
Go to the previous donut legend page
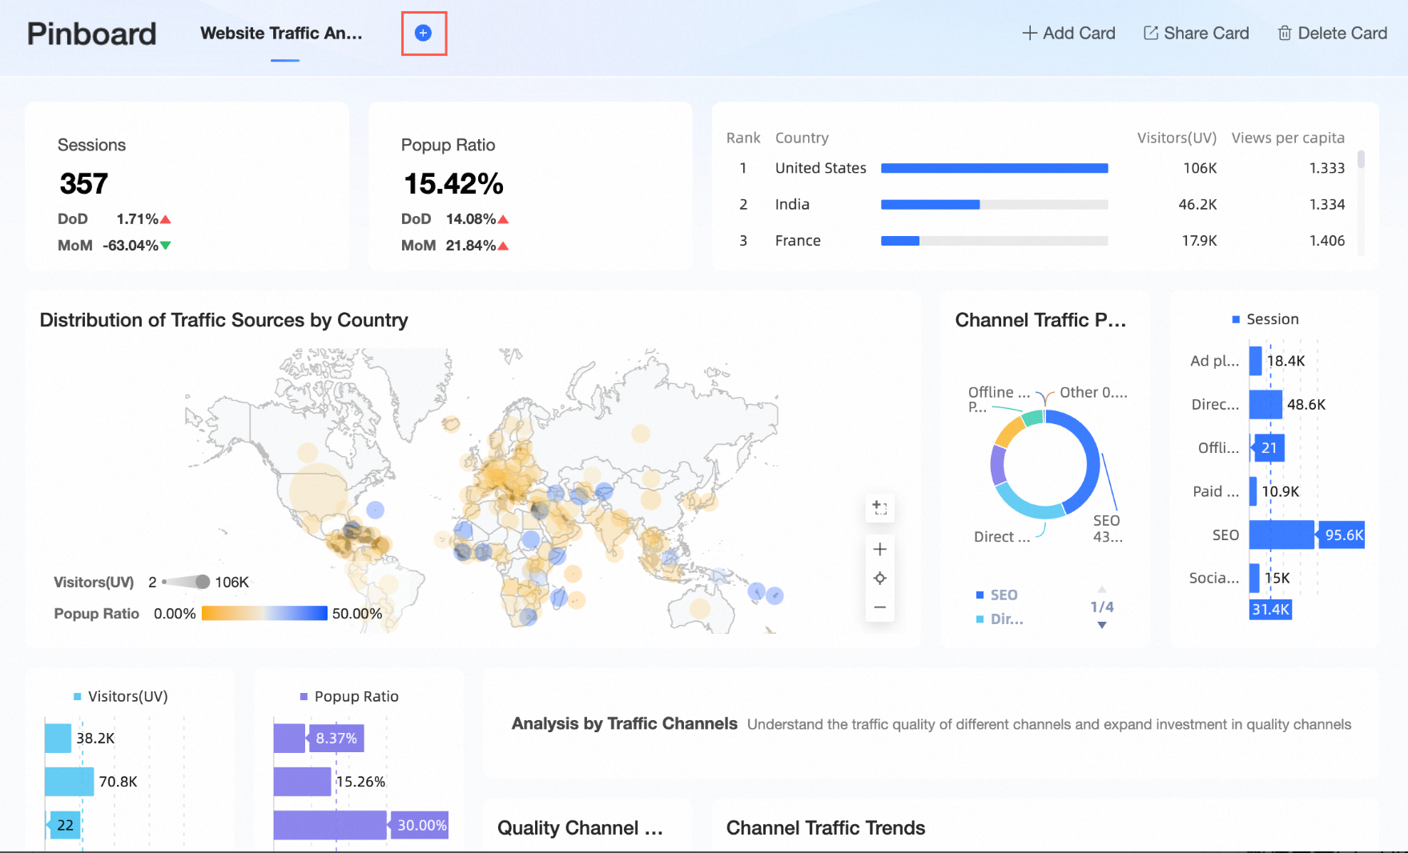click(x=1102, y=589)
